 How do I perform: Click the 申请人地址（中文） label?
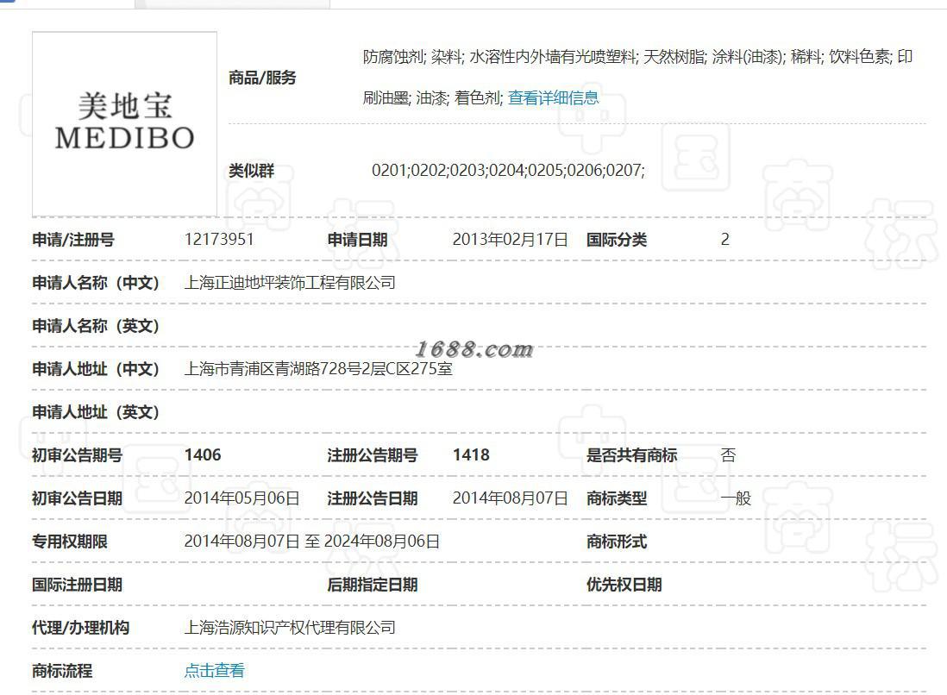pyautogui.click(x=96, y=368)
